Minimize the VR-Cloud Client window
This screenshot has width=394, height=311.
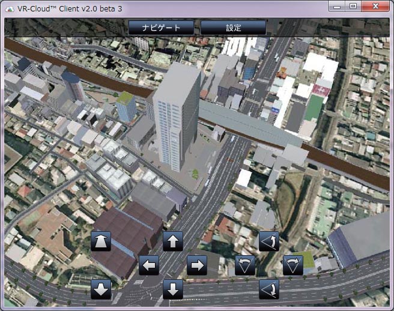(336, 6)
